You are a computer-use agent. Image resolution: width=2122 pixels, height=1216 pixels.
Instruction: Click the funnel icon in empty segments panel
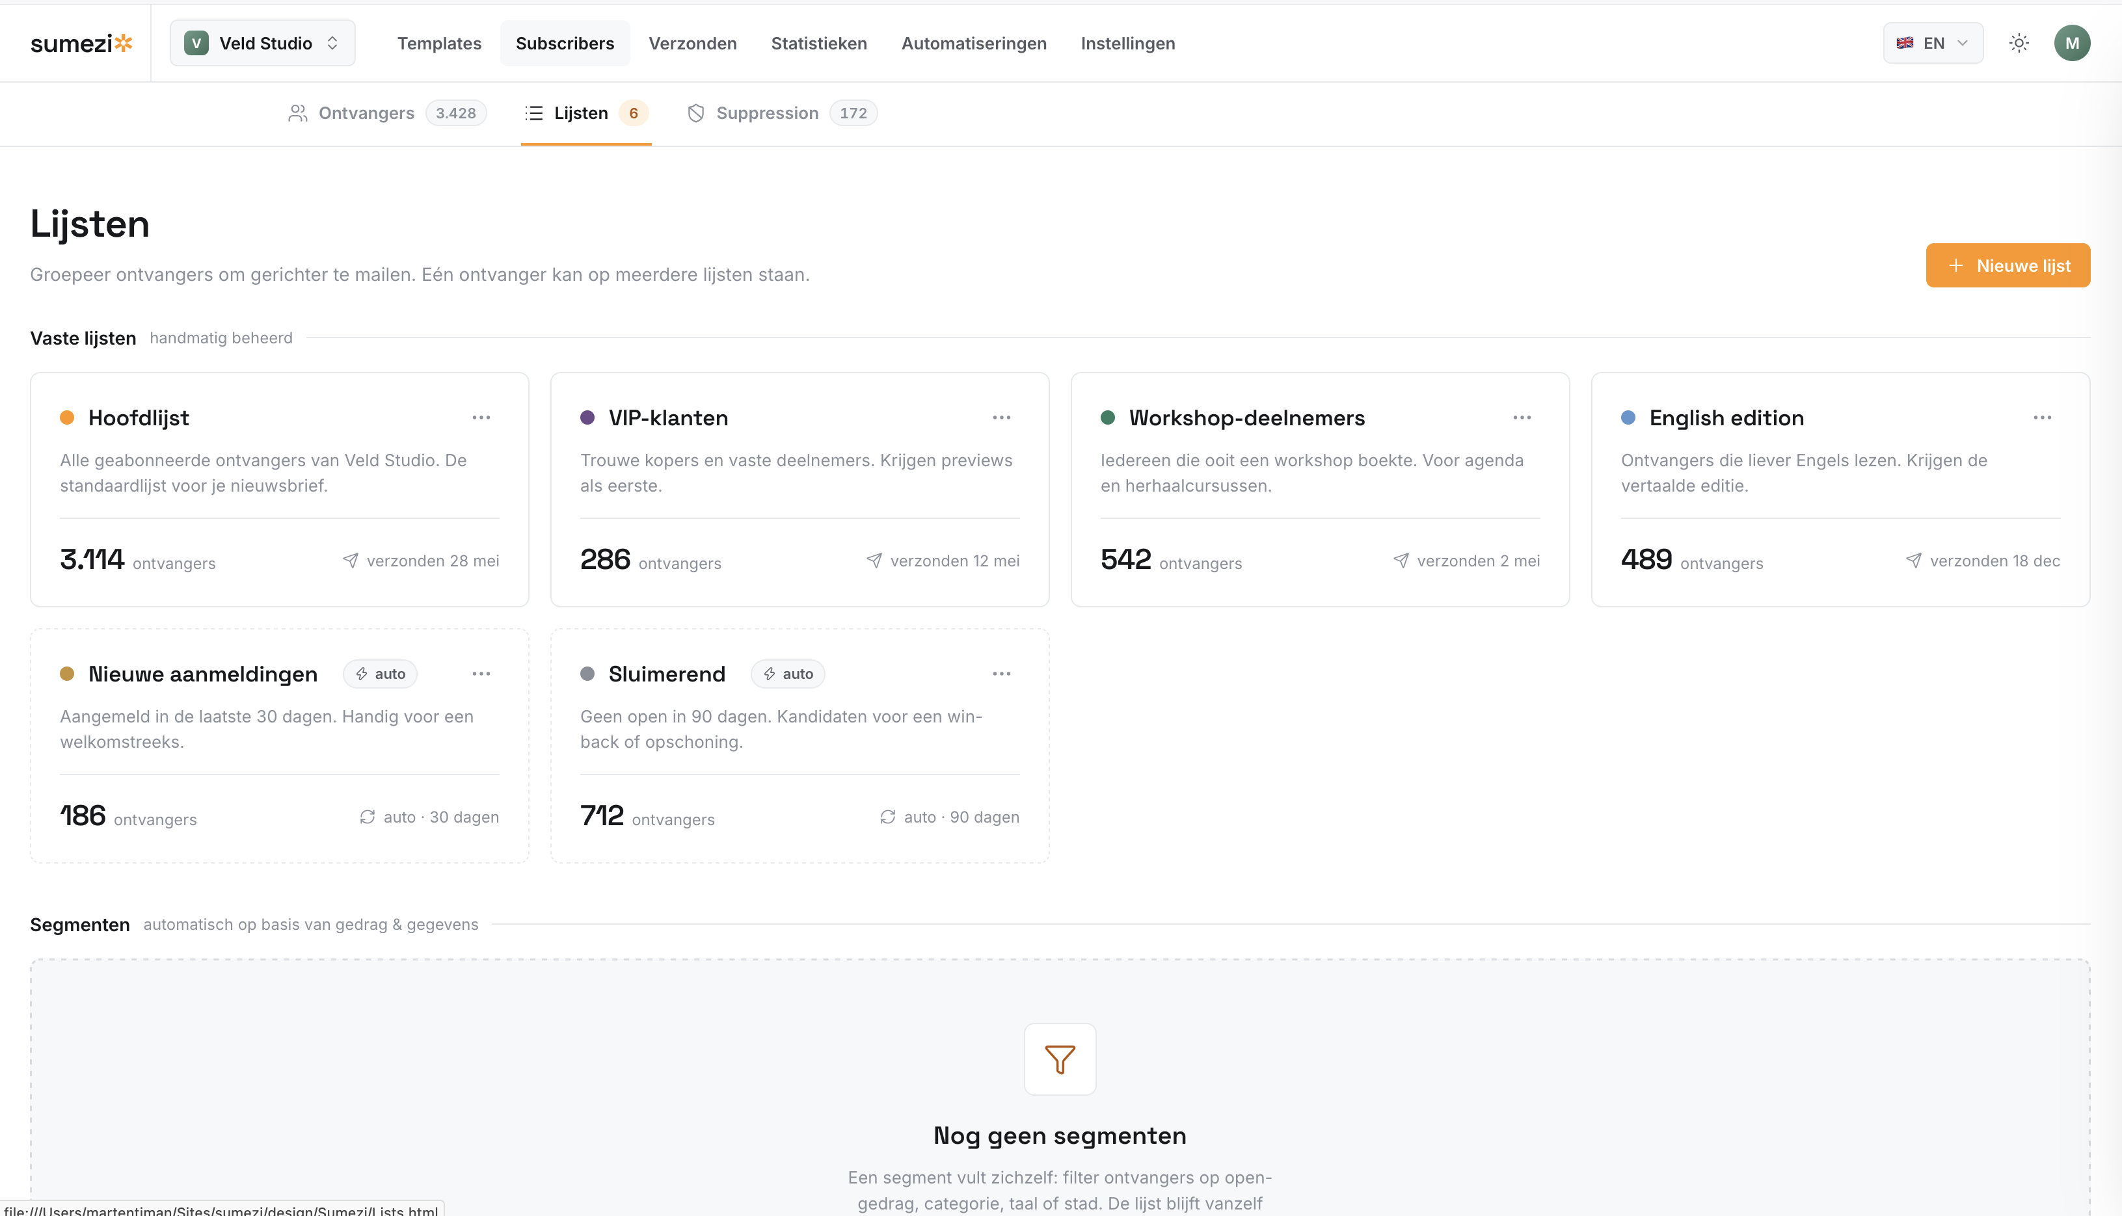(x=1060, y=1059)
